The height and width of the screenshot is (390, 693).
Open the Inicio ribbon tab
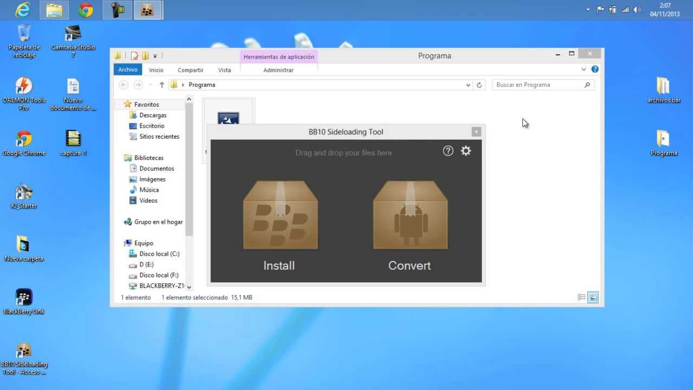click(x=156, y=70)
